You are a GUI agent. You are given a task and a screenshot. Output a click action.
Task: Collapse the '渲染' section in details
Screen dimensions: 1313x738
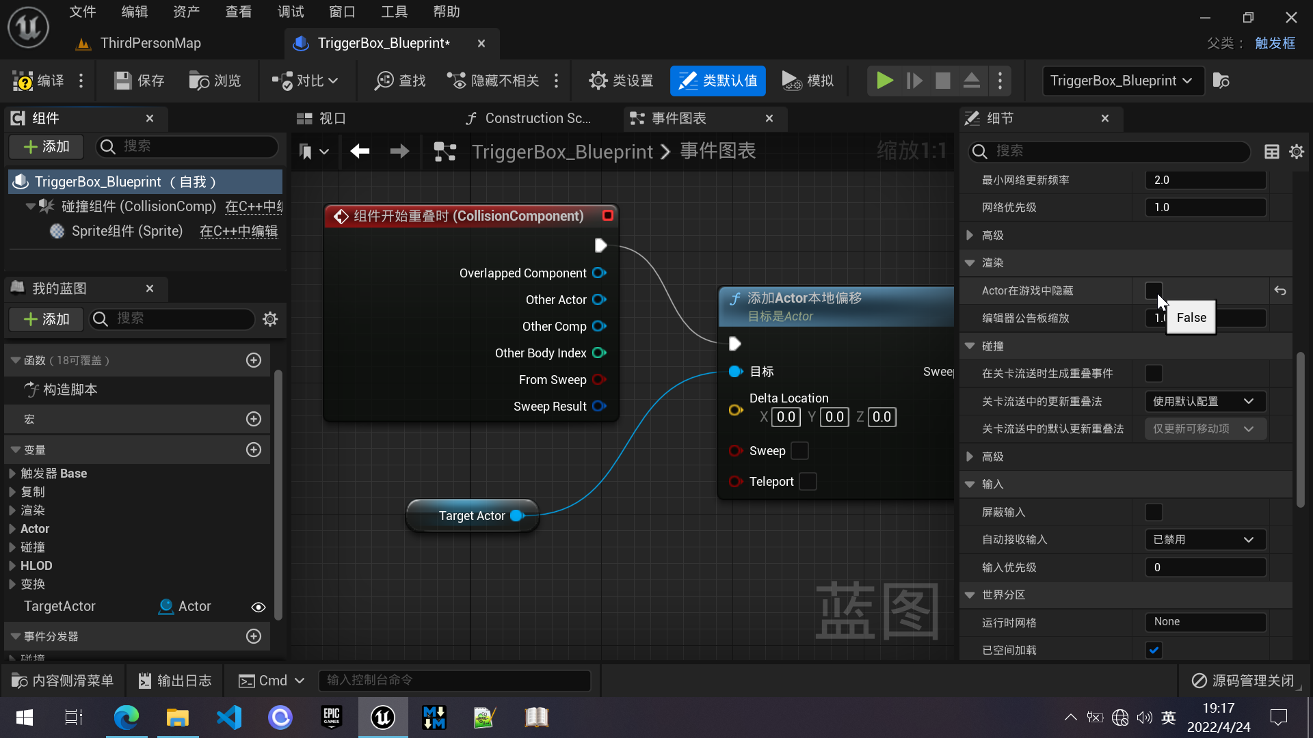(970, 263)
